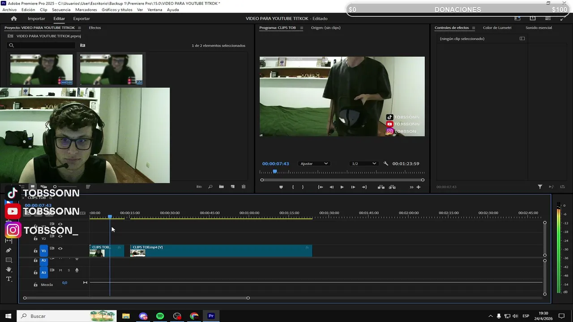Step forward one frame
573x322 pixels.
pos(353,187)
